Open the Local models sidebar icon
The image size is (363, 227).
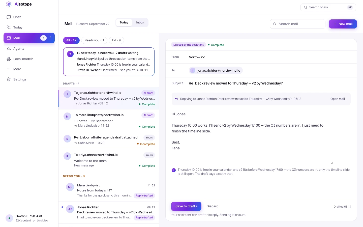9,59
